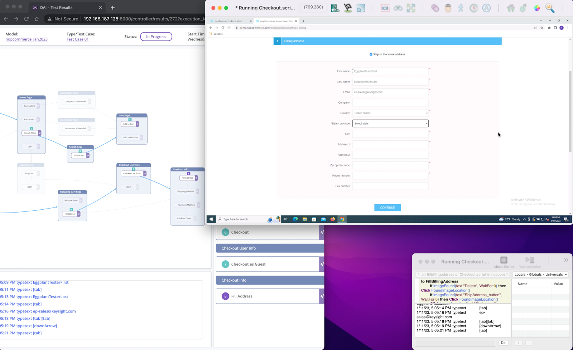Open the Country dropdown showing United States
Viewport: 573px width, 350px height.
[390, 113]
